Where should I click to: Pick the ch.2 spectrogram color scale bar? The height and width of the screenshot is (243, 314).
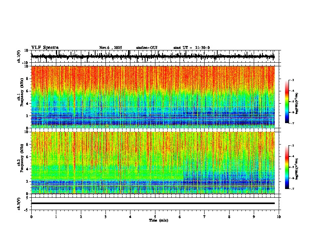click(x=287, y=167)
